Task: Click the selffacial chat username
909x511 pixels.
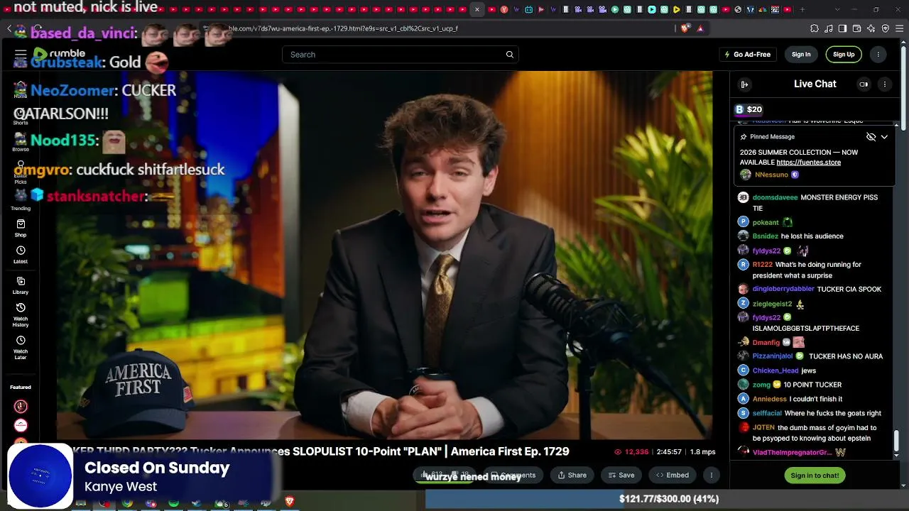Action: click(x=767, y=413)
